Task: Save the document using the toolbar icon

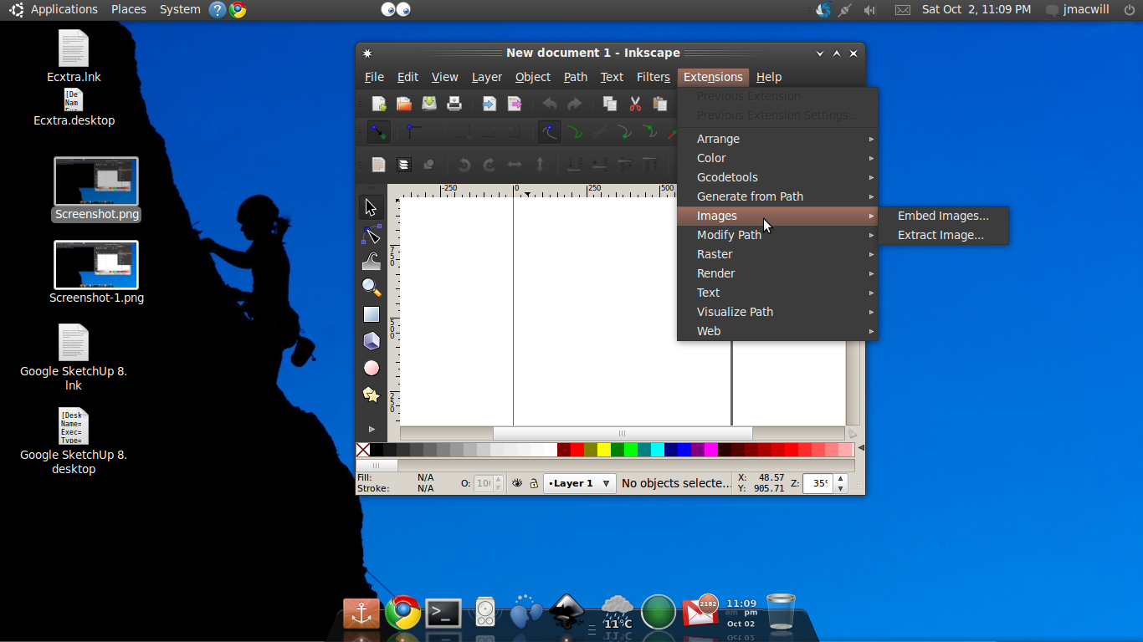Action: [x=429, y=104]
